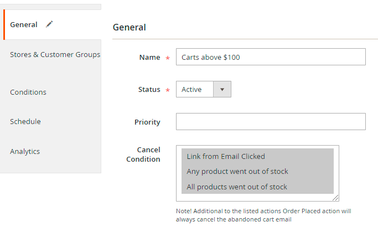Click into the empty Priority field
Screen dimensions: 378x237
click(x=271, y=121)
